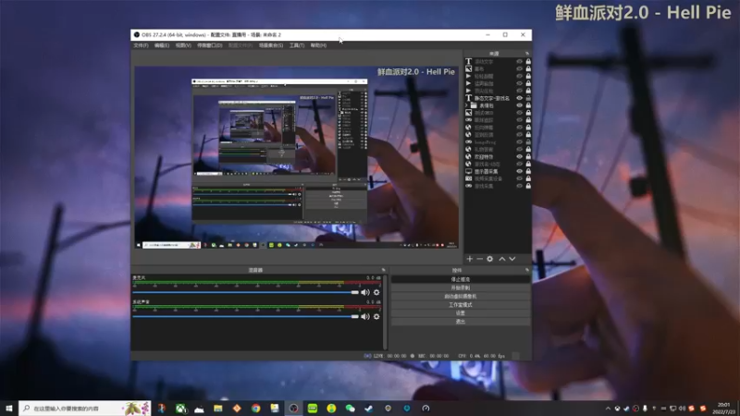Open the 文件(F) menu

[141, 45]
